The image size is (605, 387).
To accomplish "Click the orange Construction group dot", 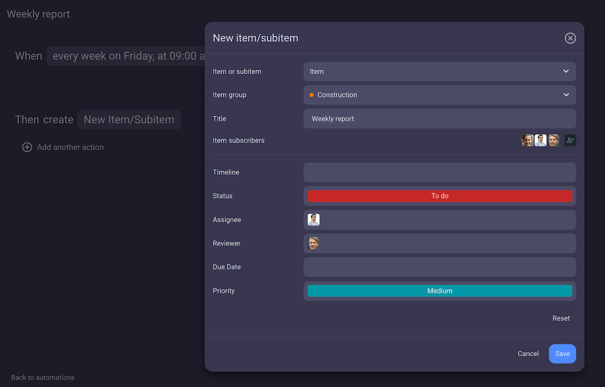I will 312,95.
